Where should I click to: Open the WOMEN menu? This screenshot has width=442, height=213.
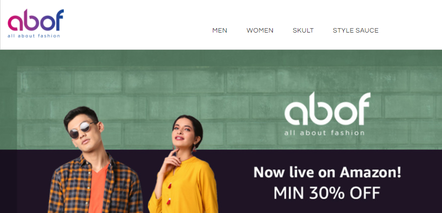tap(260, 30)
